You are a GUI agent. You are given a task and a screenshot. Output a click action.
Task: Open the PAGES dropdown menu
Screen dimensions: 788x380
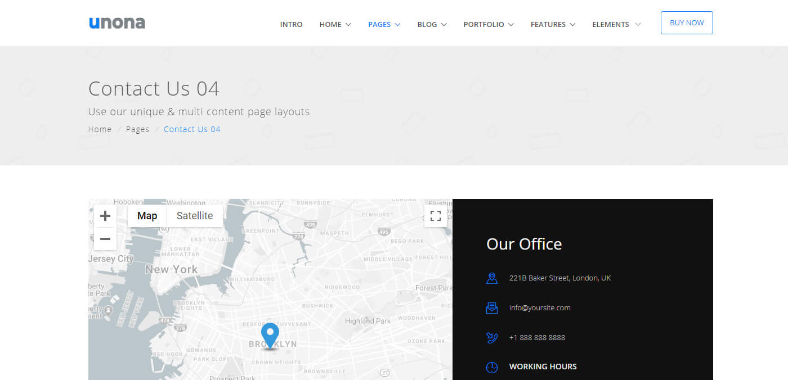(x=379, y=24)
